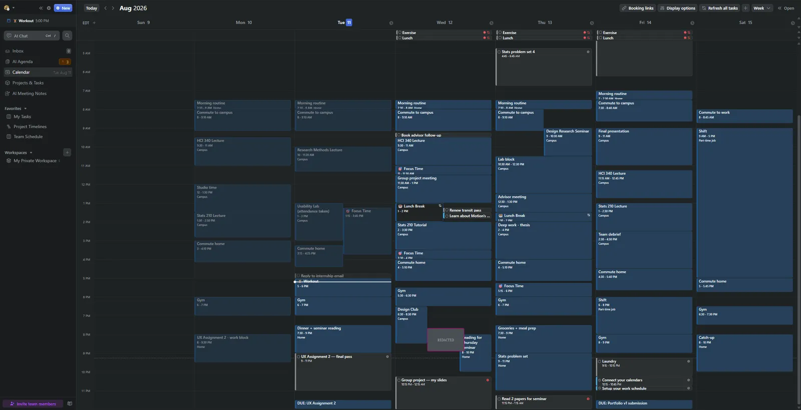Check off Thursday's Lunch all-day task

500,38
